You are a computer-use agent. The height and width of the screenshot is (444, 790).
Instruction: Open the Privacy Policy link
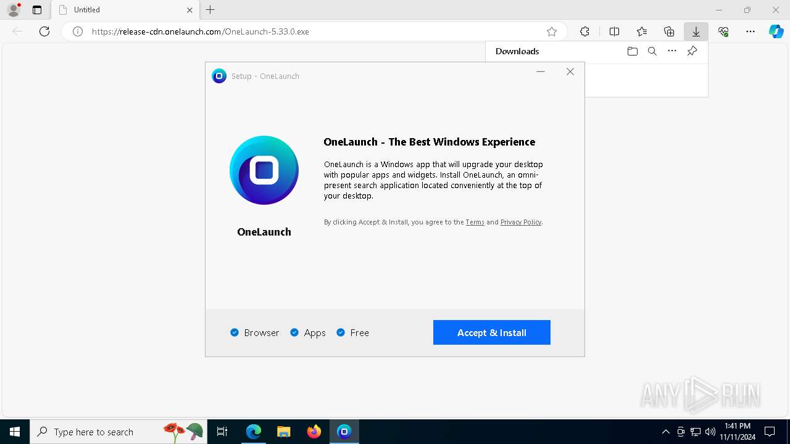[521, 222]
